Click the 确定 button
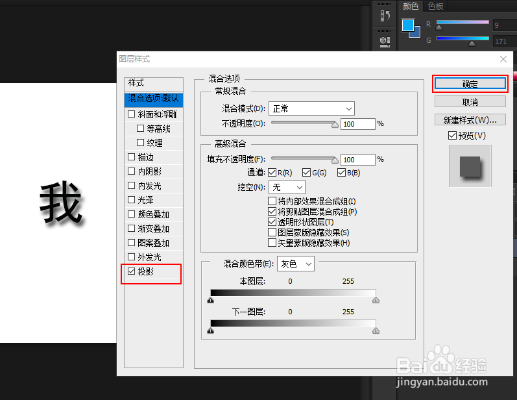 470,84
